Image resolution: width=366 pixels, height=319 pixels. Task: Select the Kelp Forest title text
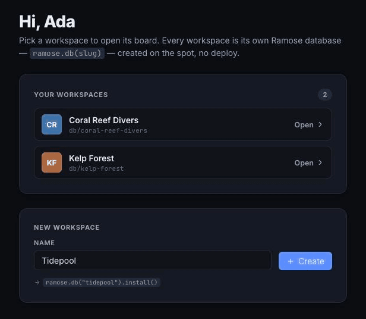coord(91,158)
